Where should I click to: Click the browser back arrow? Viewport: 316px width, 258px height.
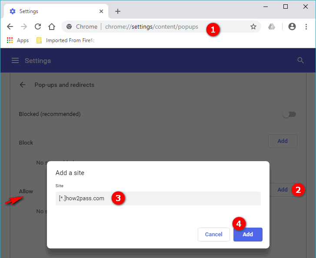point(10,26)
